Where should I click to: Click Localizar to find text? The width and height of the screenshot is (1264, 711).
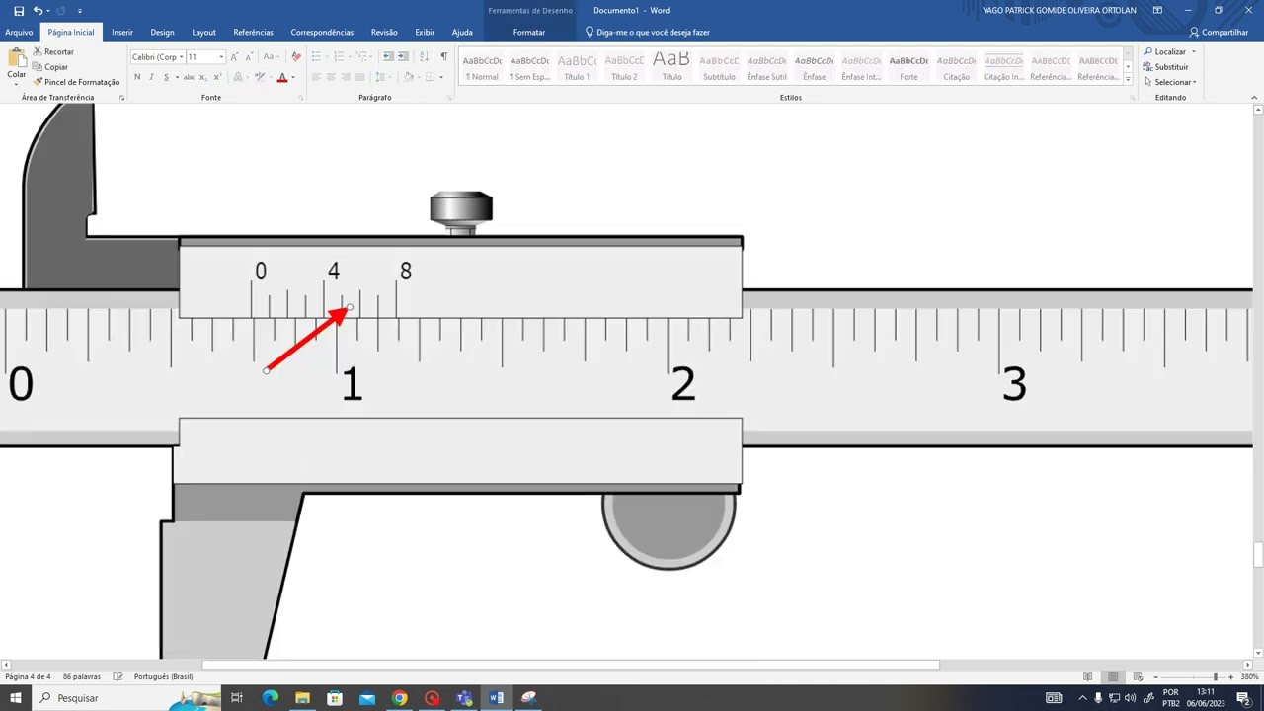pyautogui.click(x=1169, y=51)
